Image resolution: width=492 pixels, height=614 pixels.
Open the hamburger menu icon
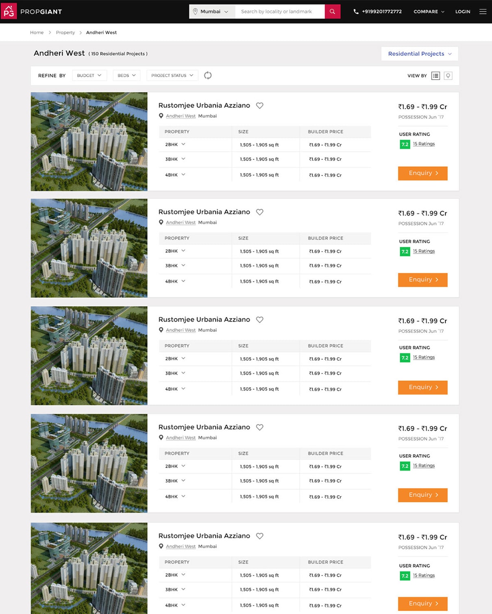click(x=483, y=11)
